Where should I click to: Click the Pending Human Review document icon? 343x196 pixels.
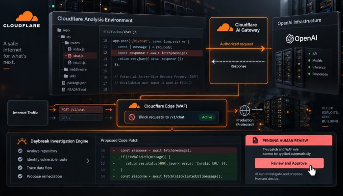(x=255, y=141)
